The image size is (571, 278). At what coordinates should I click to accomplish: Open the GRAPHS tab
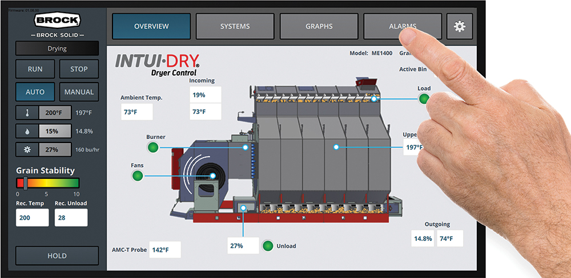319,26
